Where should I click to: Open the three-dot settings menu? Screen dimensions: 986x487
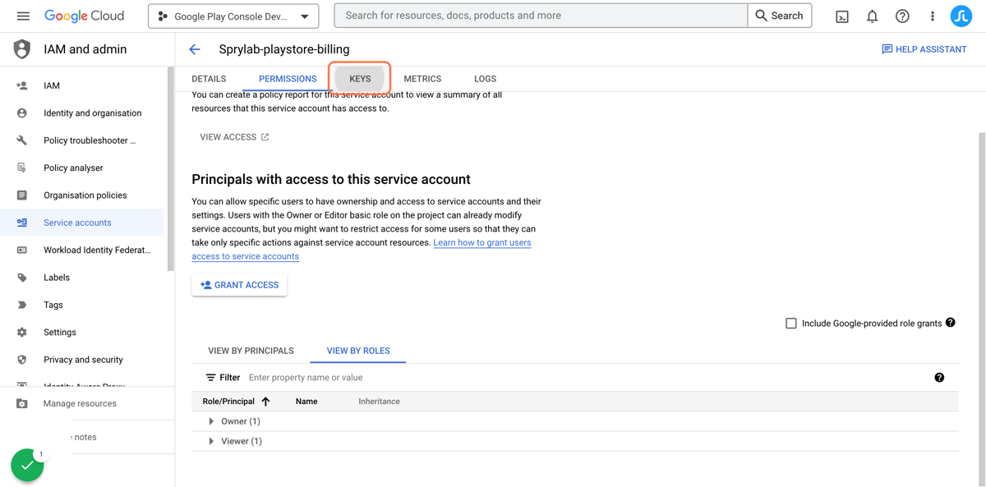point(932,16)
